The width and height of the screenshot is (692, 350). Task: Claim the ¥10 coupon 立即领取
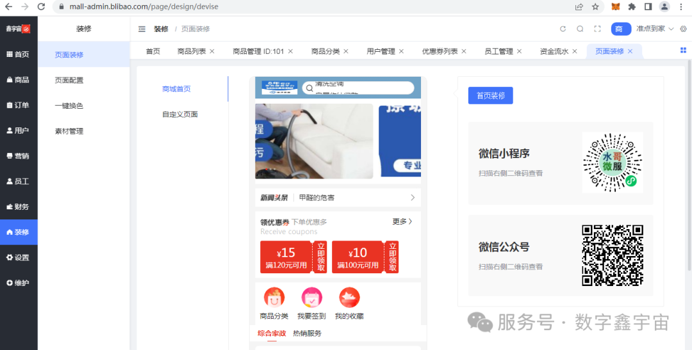(393, 257)
